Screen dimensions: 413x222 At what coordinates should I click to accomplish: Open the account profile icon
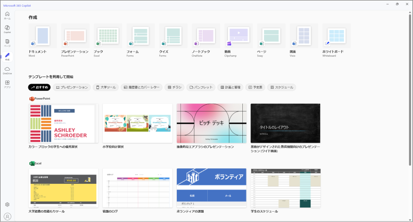tap(7, 217)
